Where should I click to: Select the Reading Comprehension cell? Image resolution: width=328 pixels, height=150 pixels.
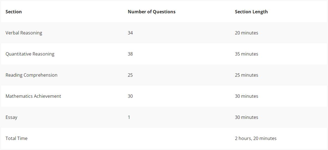point(31,75)
